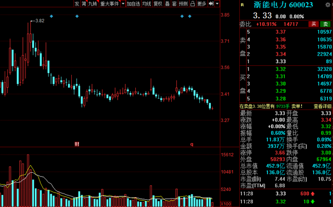The width and height of the screenshot is (333, 207).
Task: Toggle 九转 indicator on chart
Action: click(93, 4)
